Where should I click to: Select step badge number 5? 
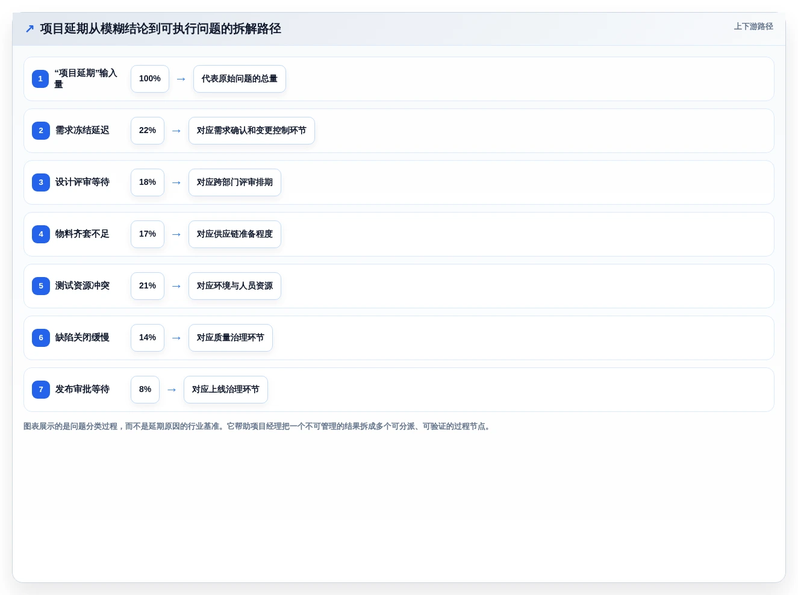tap(41, 286)
